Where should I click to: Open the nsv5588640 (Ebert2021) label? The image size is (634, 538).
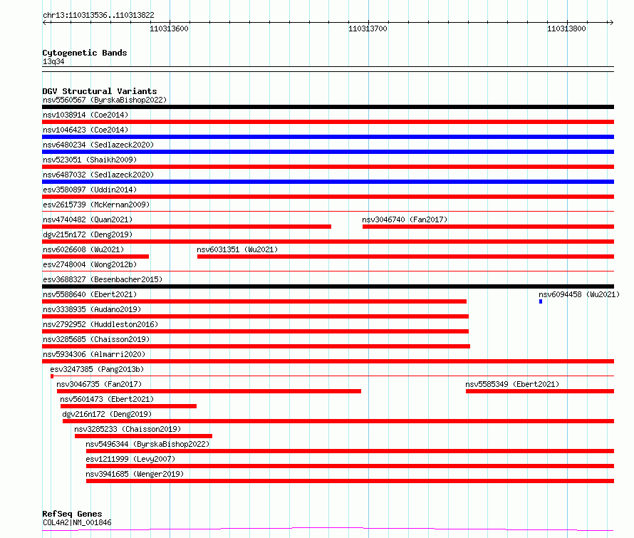click(x=90, y=294)
